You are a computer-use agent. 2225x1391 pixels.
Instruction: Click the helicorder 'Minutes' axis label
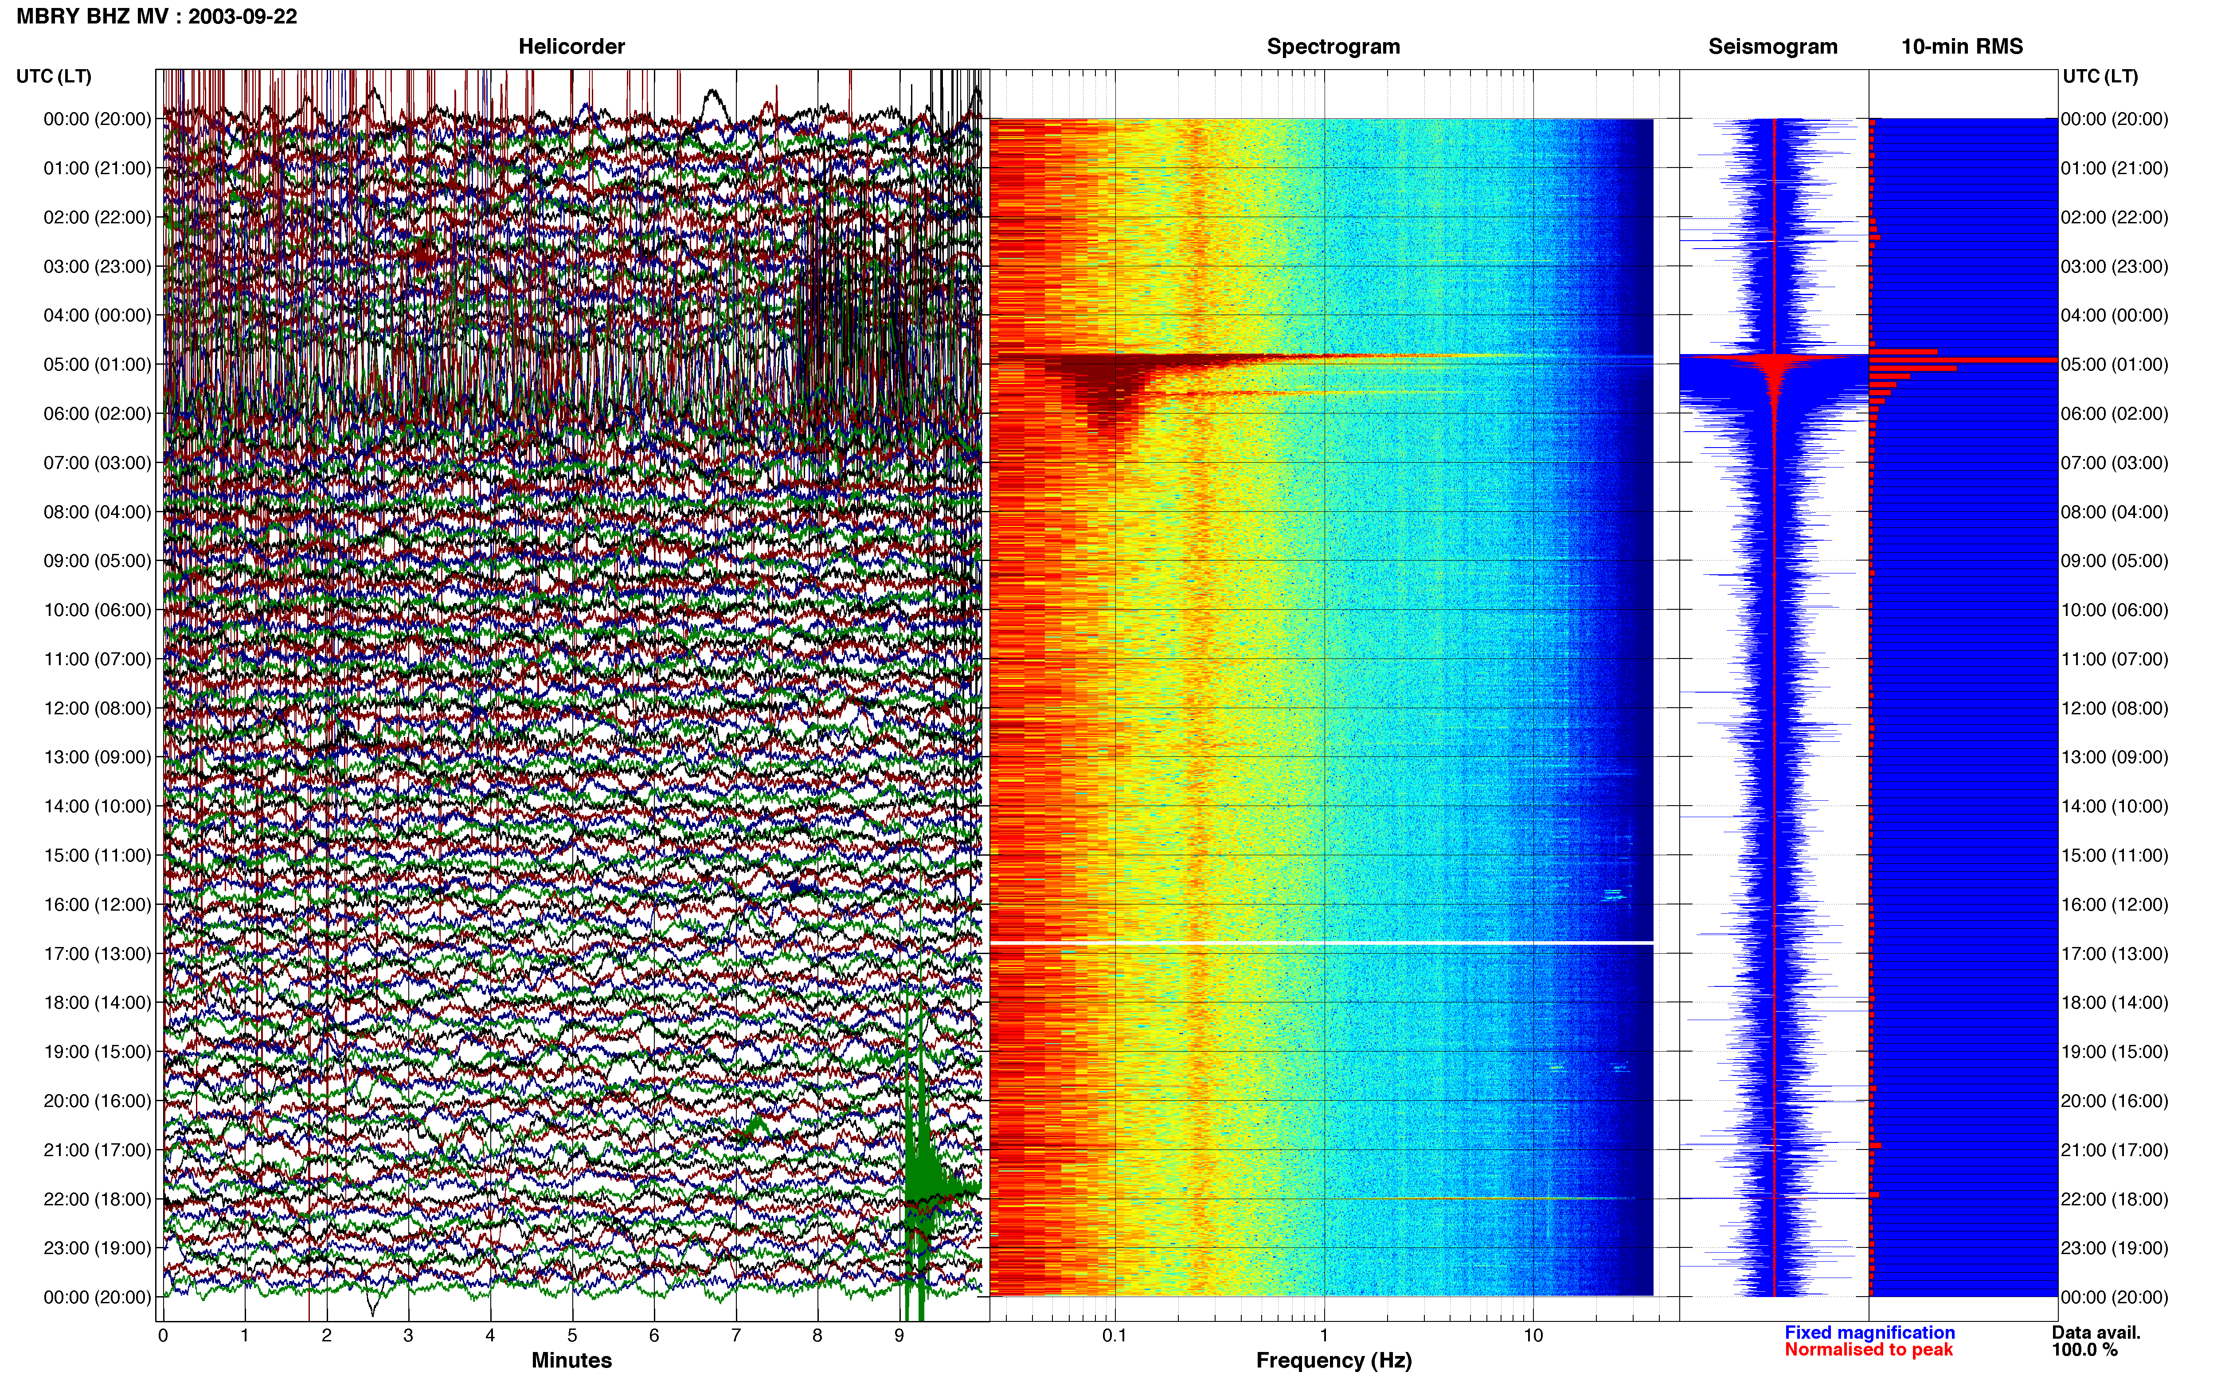click(571, 1360)
